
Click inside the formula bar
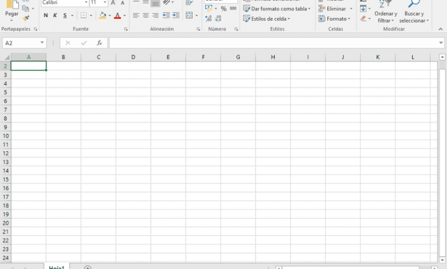274,43
